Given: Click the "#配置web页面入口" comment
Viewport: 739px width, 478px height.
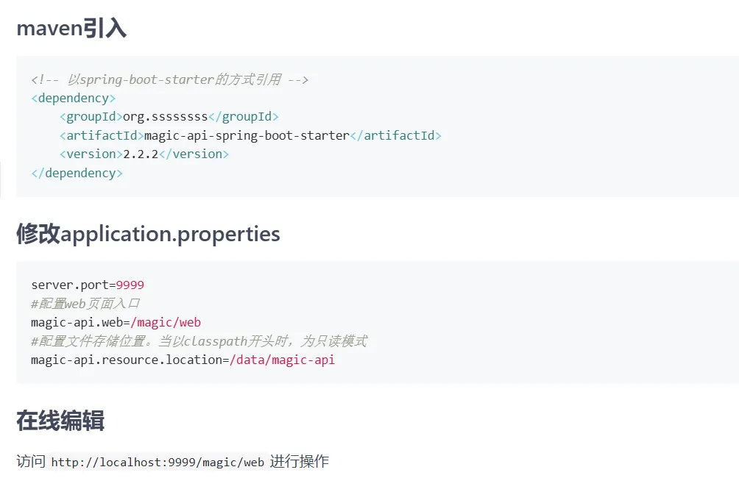Looking at the screenshot, I should point(85,304).
